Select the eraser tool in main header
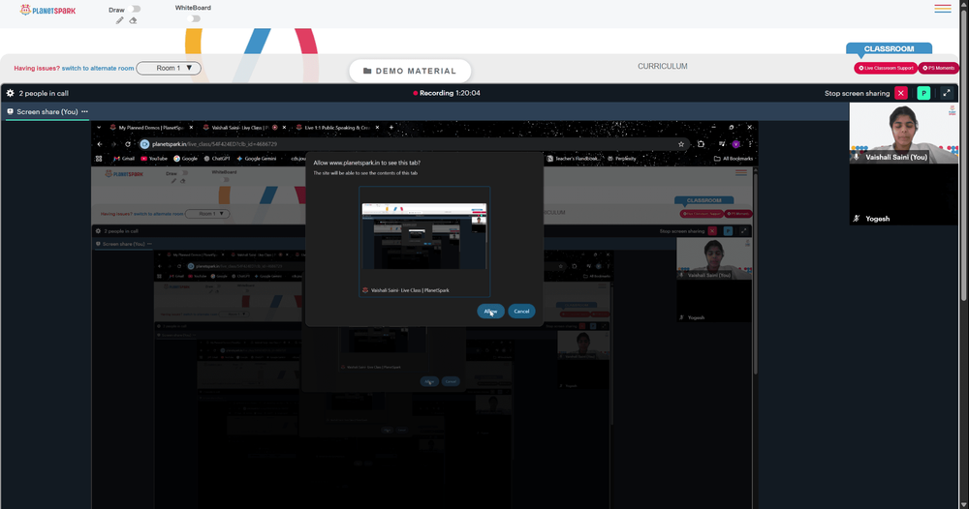969x509 pixels. pos(133,20)
